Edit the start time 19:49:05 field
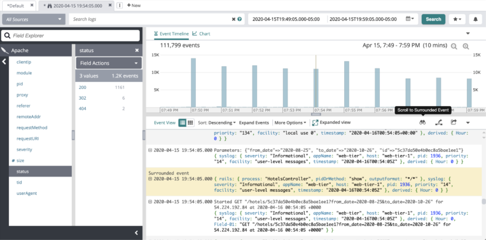 coord(286,19)
